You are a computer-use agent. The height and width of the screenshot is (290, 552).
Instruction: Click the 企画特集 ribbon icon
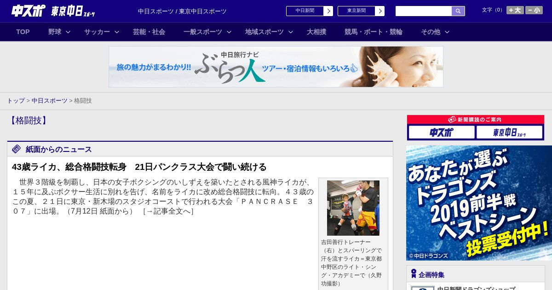[414, 274]
